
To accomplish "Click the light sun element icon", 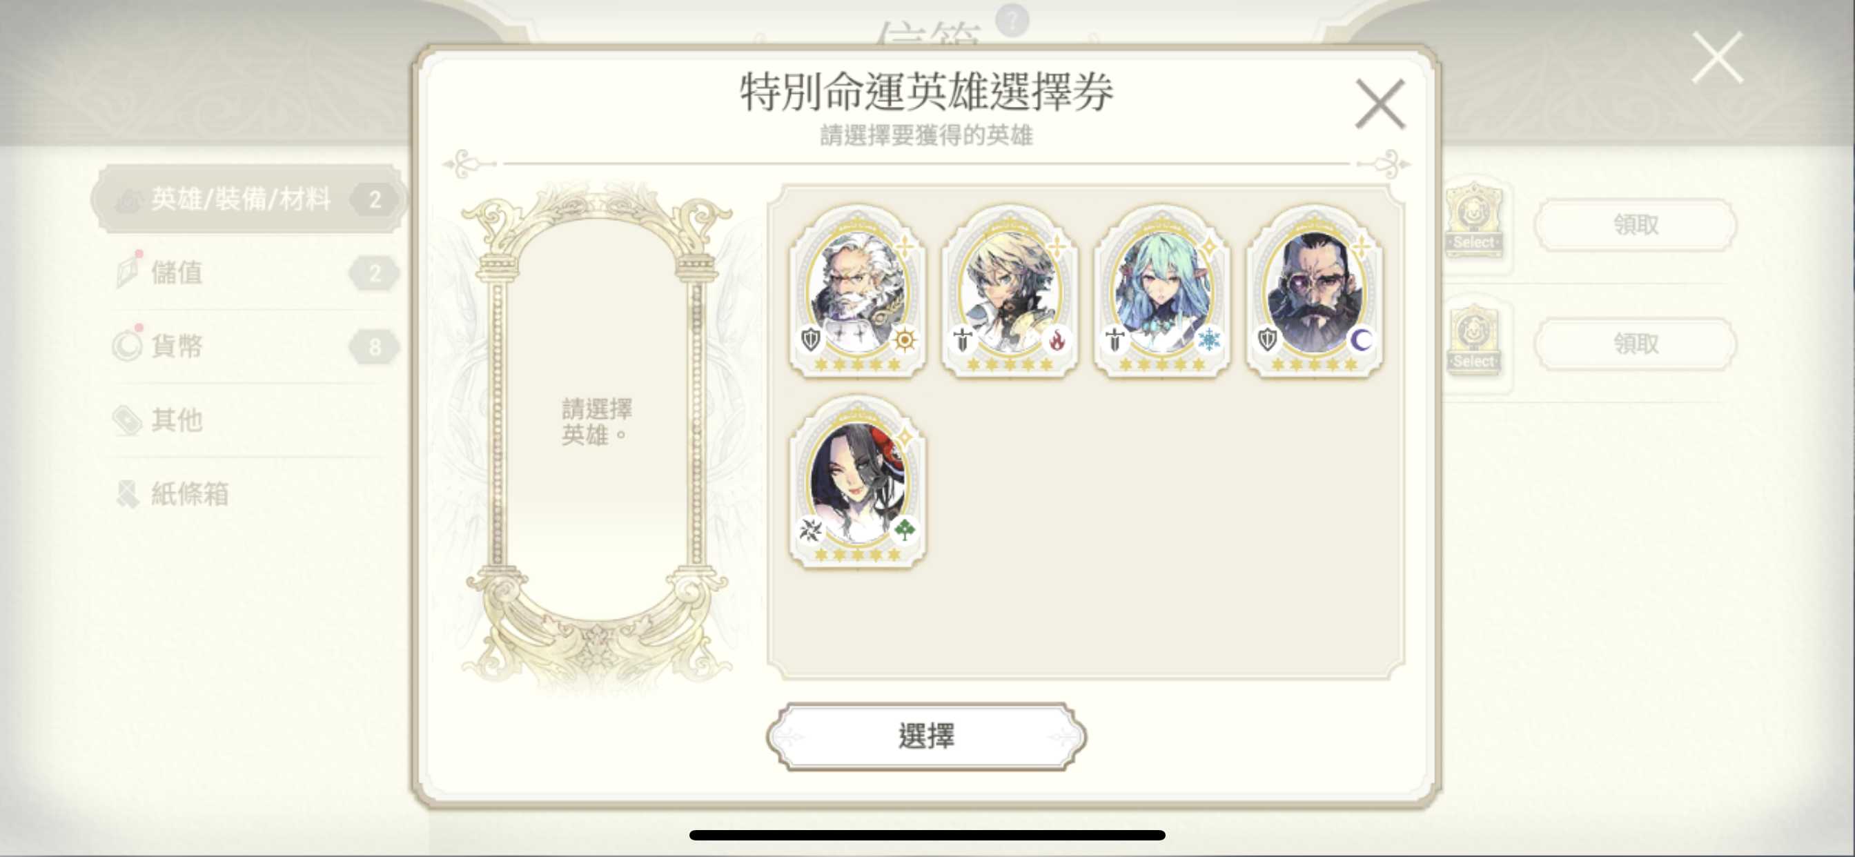I will tap(905, 340).
